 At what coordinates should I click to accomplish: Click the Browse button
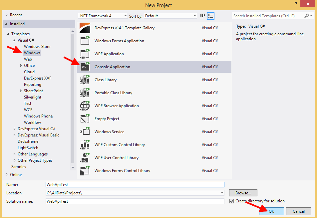click(x=243, y=193)
